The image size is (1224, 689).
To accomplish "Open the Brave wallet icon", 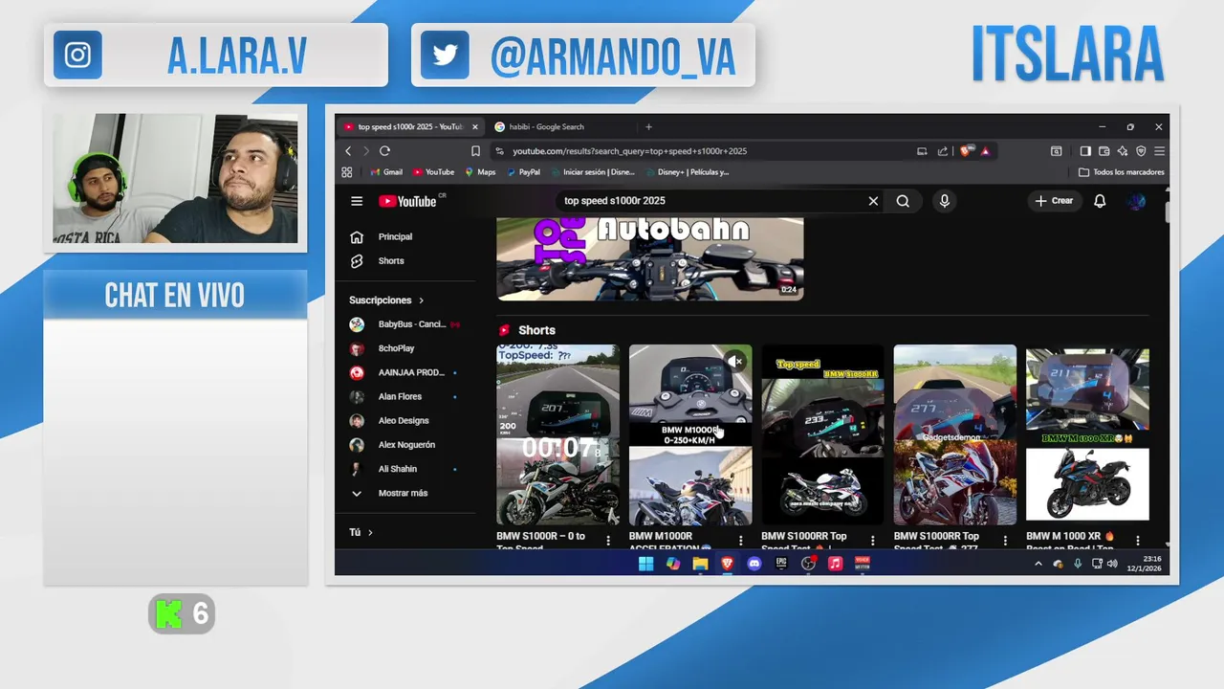I will 1104,151.
